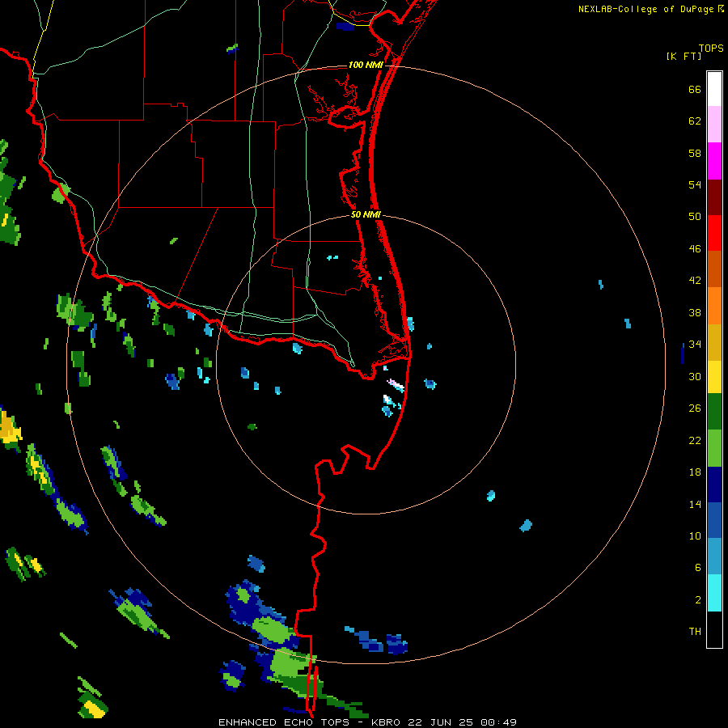Viewport: 728px width, 728px height.
Task: Pick the yellow 30 K FT swatch
Action: click(714, 377)
